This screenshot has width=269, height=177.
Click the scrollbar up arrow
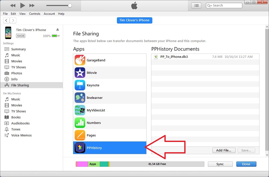click(x=267, y=27)
